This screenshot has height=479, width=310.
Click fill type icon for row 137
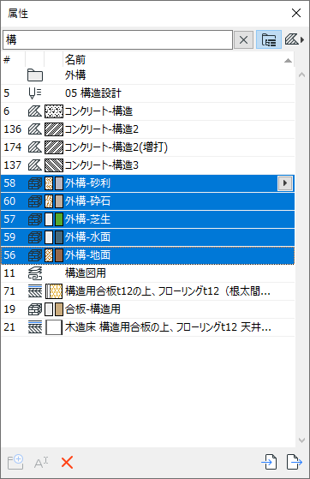(x=35, y=165)
